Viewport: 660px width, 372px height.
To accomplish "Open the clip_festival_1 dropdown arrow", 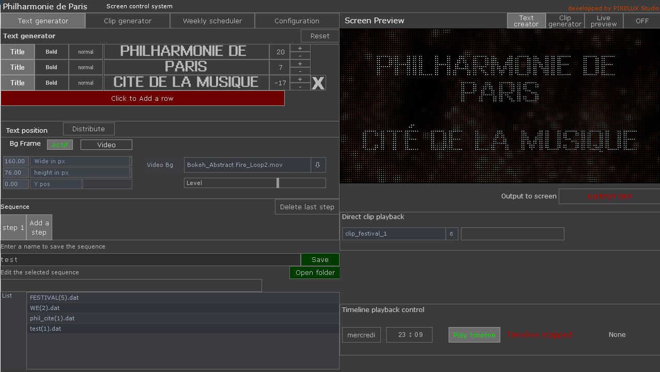I will click(x=452, y=234).
